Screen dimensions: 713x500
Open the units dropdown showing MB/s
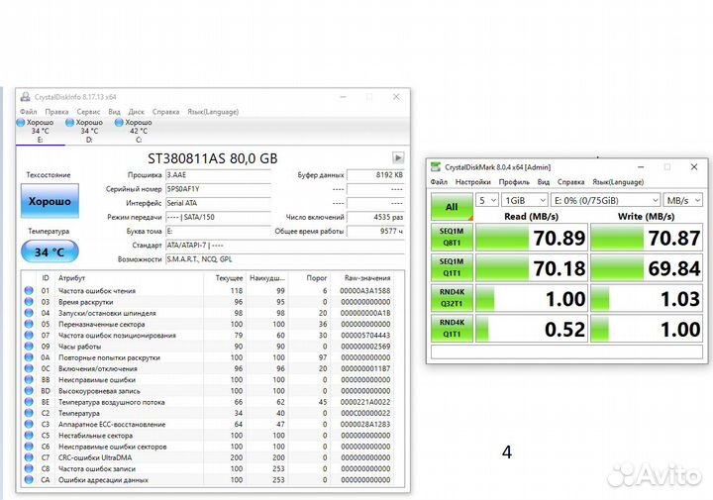(x=683, y=200)
